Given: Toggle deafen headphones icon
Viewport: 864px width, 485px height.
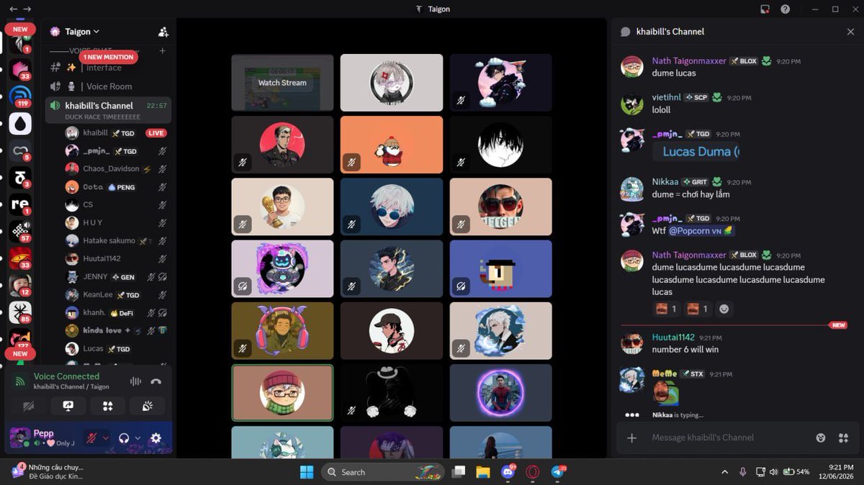Looking at the screenshot, I should (124, 438).
